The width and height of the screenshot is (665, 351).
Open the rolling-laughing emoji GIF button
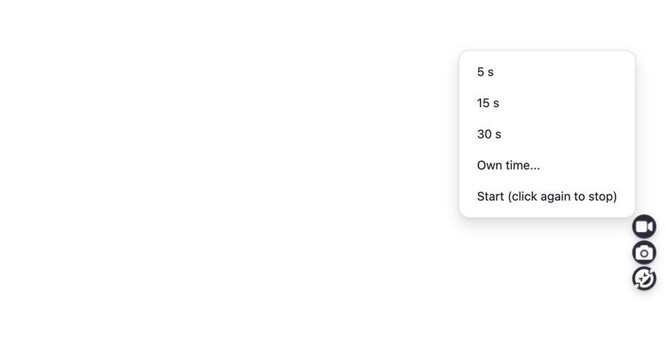[644, 279]
